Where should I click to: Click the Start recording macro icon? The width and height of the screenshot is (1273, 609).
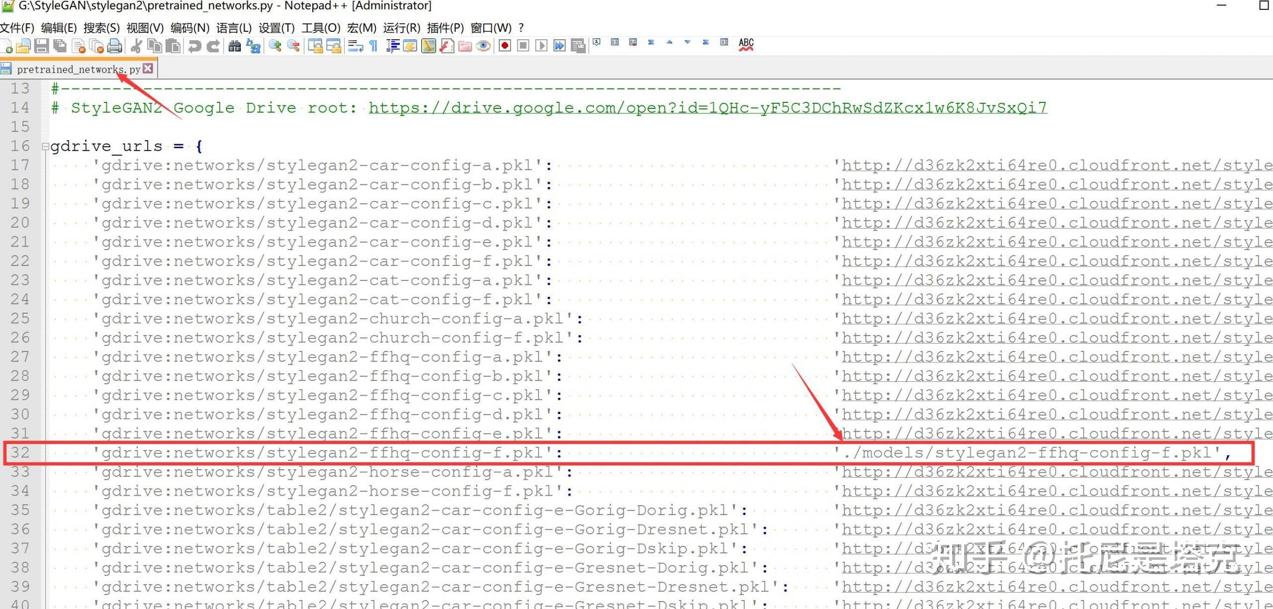(x=505, y=46)
